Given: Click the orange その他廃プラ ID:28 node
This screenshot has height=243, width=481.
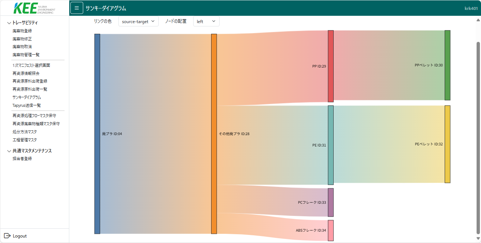Looking at the screenshot, I should click(x=214, y=134).
